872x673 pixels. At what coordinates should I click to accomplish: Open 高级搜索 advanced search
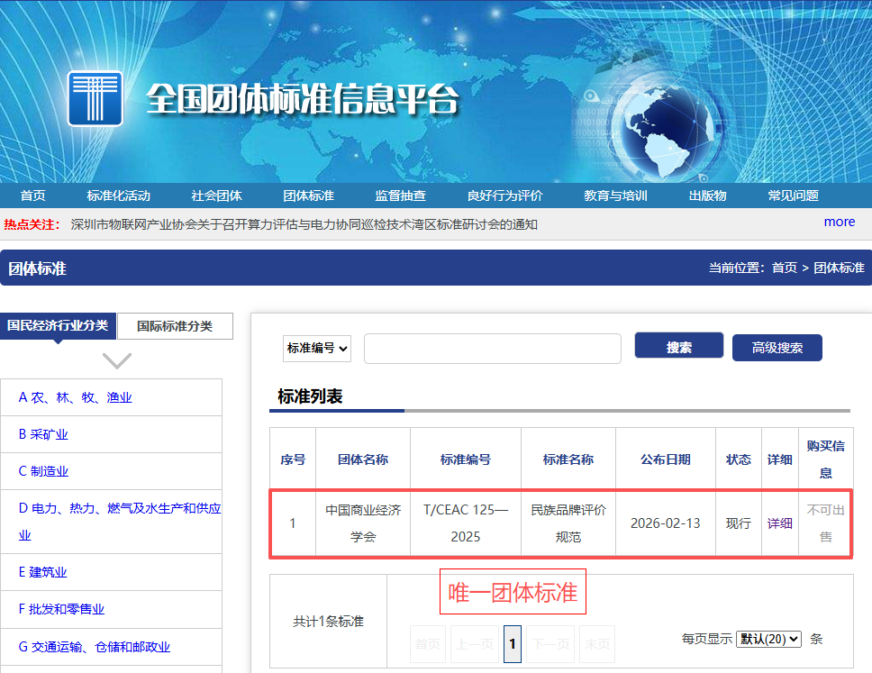pyautogui.click(x=777, y=348)
